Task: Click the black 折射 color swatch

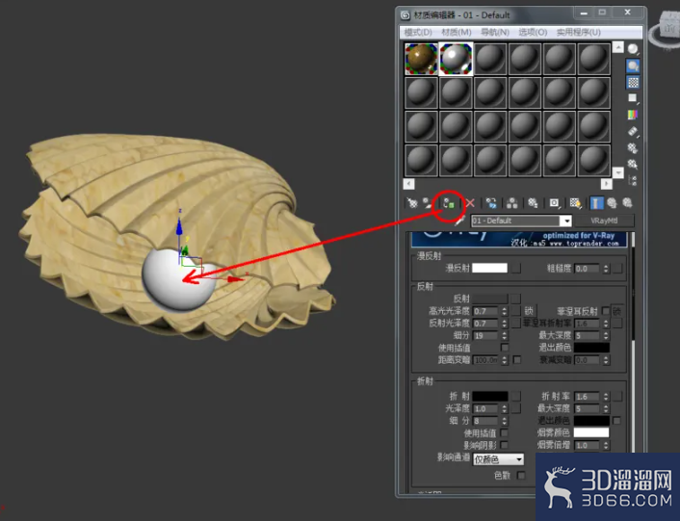Action: click(490, 396)
